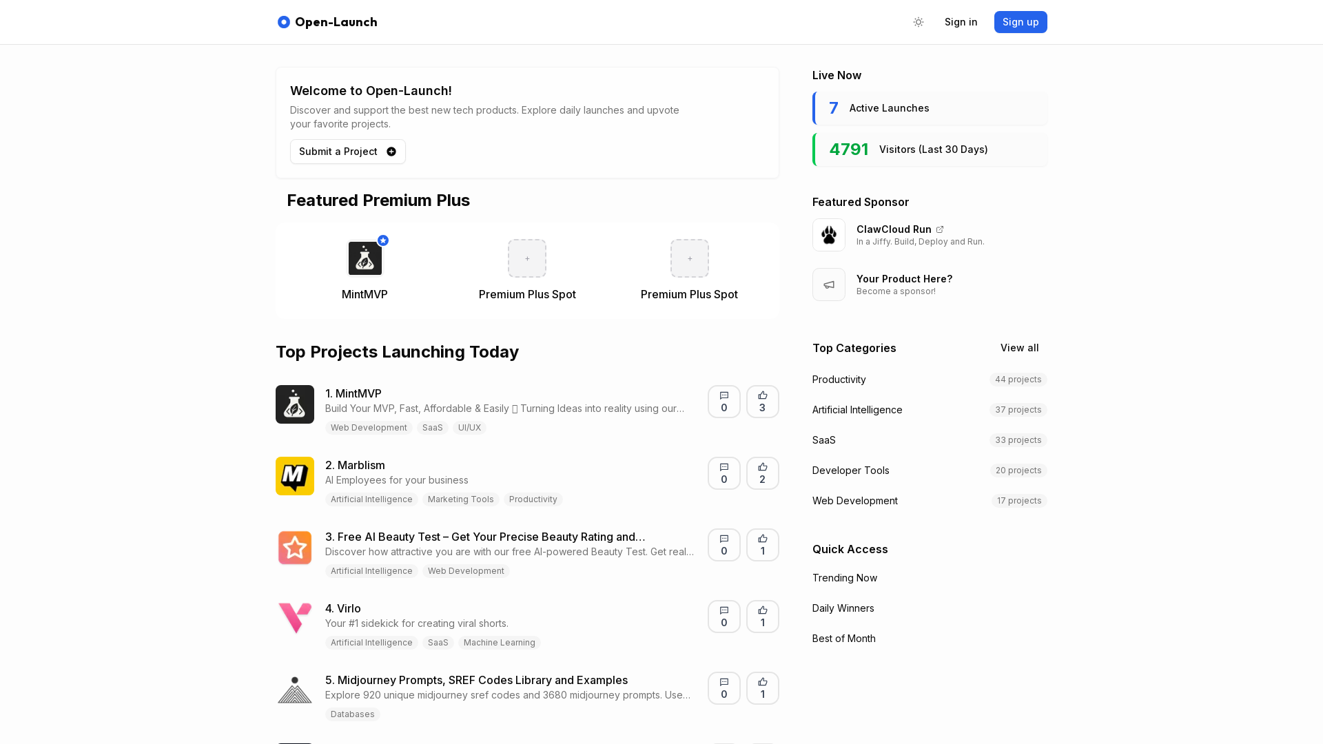Screen dimensions: 1323x744
Task: Click the 44 projects badge
Action: (x=1018, y=380)
